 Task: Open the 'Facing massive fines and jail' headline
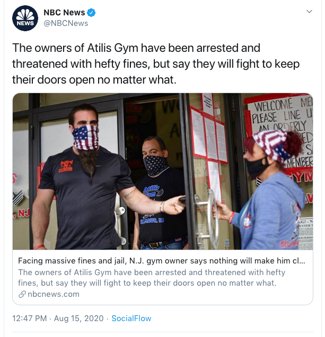click(162, 261)
